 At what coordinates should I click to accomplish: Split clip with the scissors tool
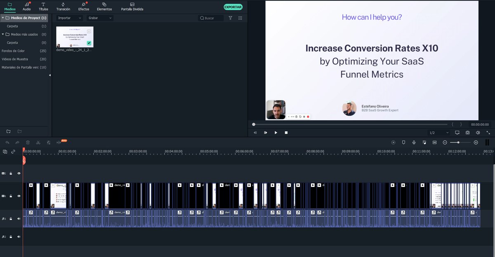click(38, 143)
